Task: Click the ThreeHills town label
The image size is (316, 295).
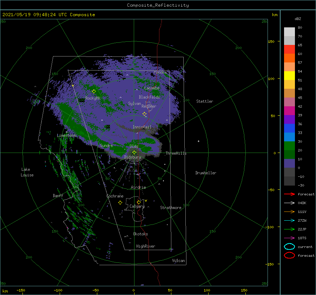Action: (x=176, y=153)
